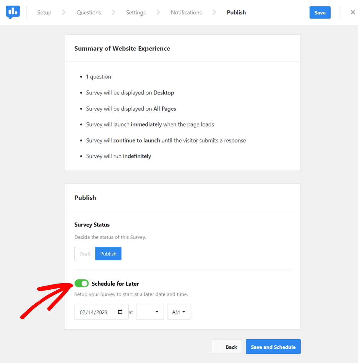Open the Settings step link
Image resolution: width=358 pixels, height=363 pixels.
tap(136, 12)
